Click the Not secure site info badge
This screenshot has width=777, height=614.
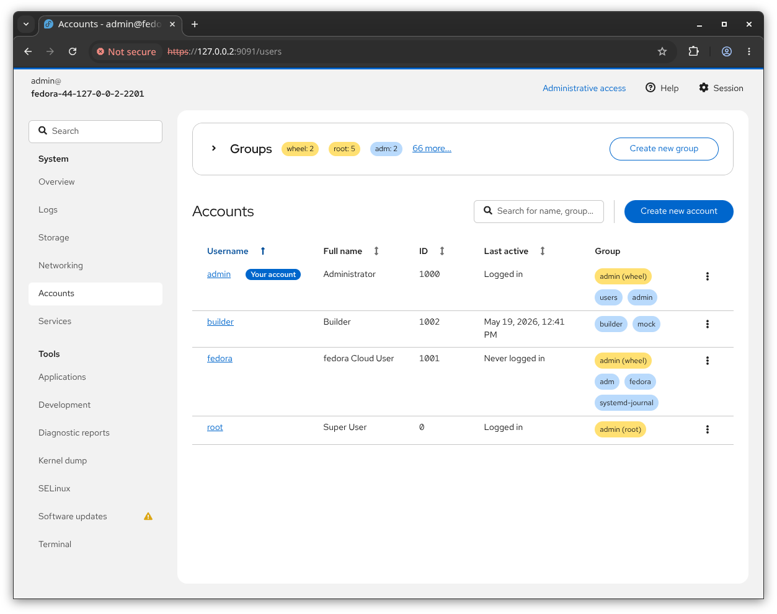pyautogui.click(x=127, y=51)
